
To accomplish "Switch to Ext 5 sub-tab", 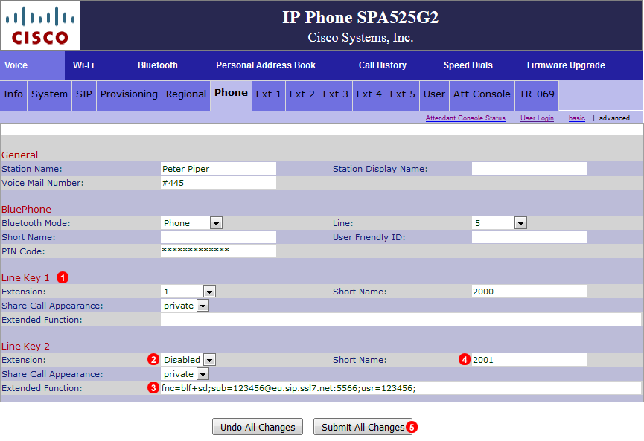I will (403, 96).
